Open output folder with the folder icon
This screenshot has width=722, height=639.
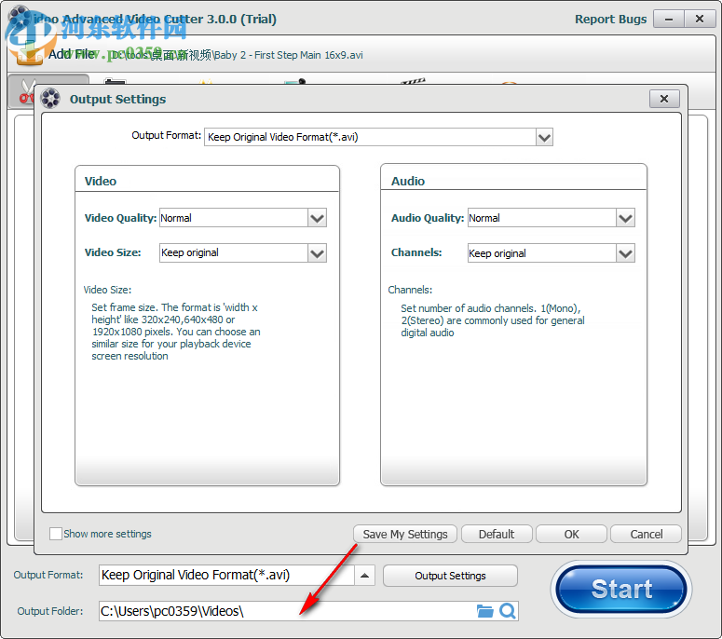484,611
